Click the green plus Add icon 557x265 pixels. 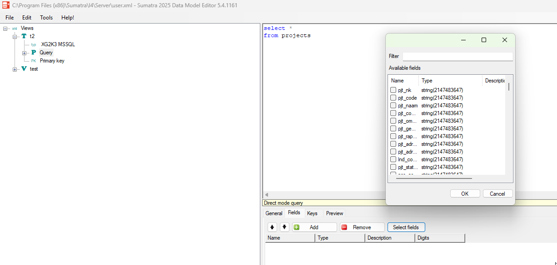(297, 227)
